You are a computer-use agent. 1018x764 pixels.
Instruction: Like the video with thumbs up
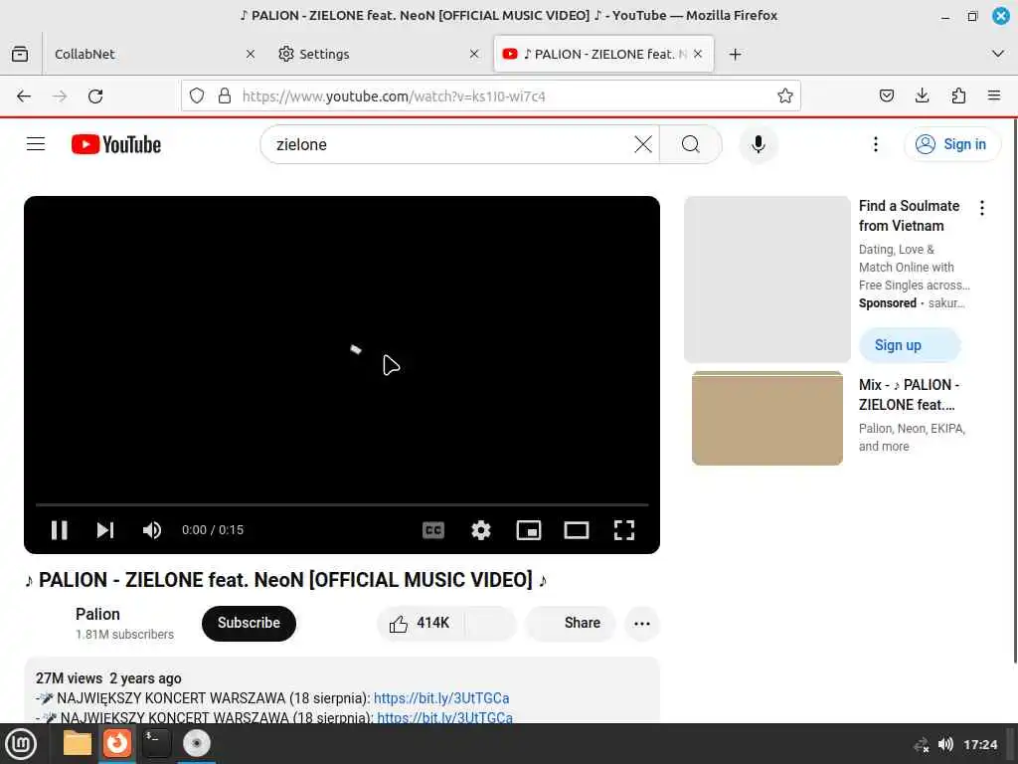click(421, 623)
